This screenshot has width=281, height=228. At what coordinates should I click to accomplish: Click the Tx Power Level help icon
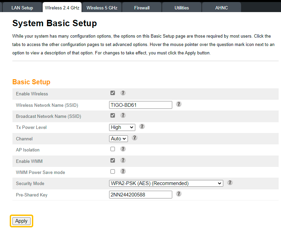pos(142,126)
